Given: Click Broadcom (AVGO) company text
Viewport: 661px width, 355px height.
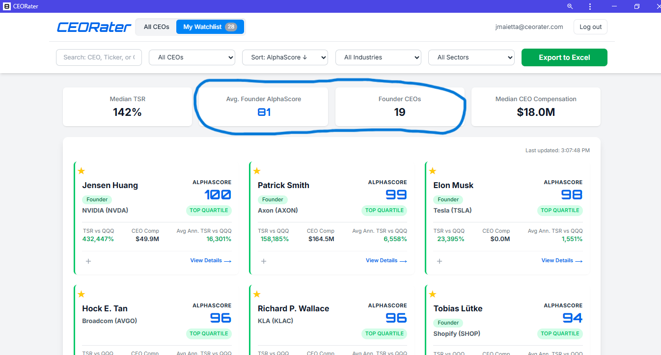Looking at the screenshot, I should [110, 321].
